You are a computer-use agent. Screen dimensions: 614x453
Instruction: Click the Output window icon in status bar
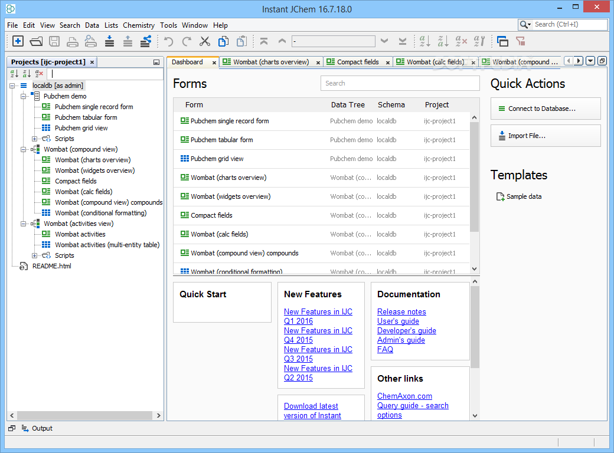point(25,428)
